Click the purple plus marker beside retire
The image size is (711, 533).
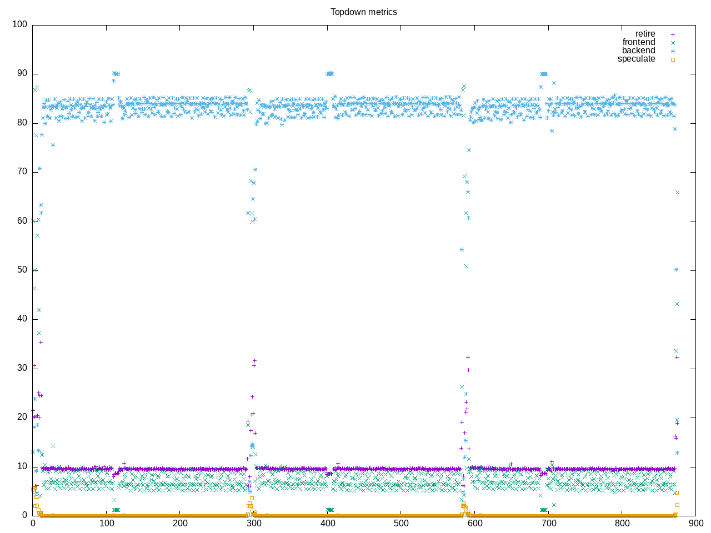pyautogui.click(x=672, y=34)
